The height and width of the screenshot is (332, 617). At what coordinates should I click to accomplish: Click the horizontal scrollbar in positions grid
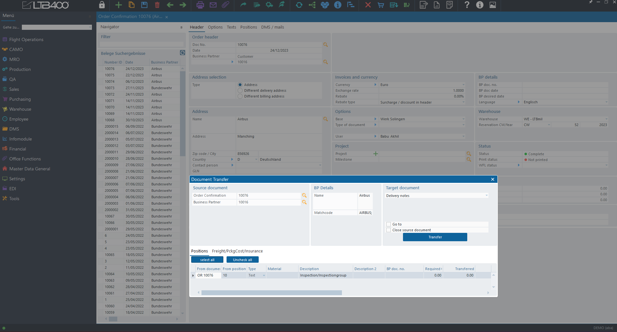[272, 293]
